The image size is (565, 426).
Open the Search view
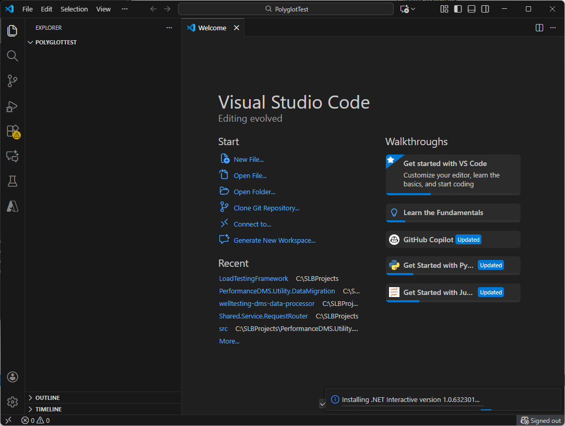tap(12, 55)
